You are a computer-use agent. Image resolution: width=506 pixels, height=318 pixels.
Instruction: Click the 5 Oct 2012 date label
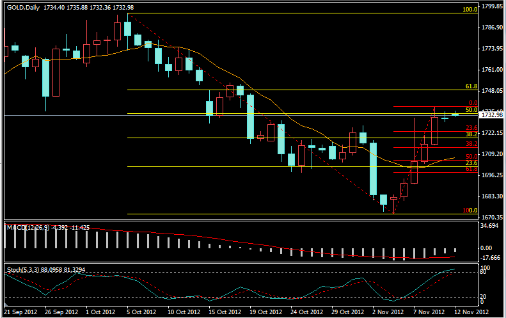click(x=141, y=312)
